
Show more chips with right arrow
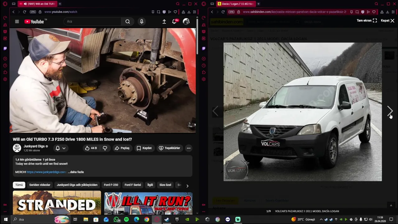click(187, 186)
